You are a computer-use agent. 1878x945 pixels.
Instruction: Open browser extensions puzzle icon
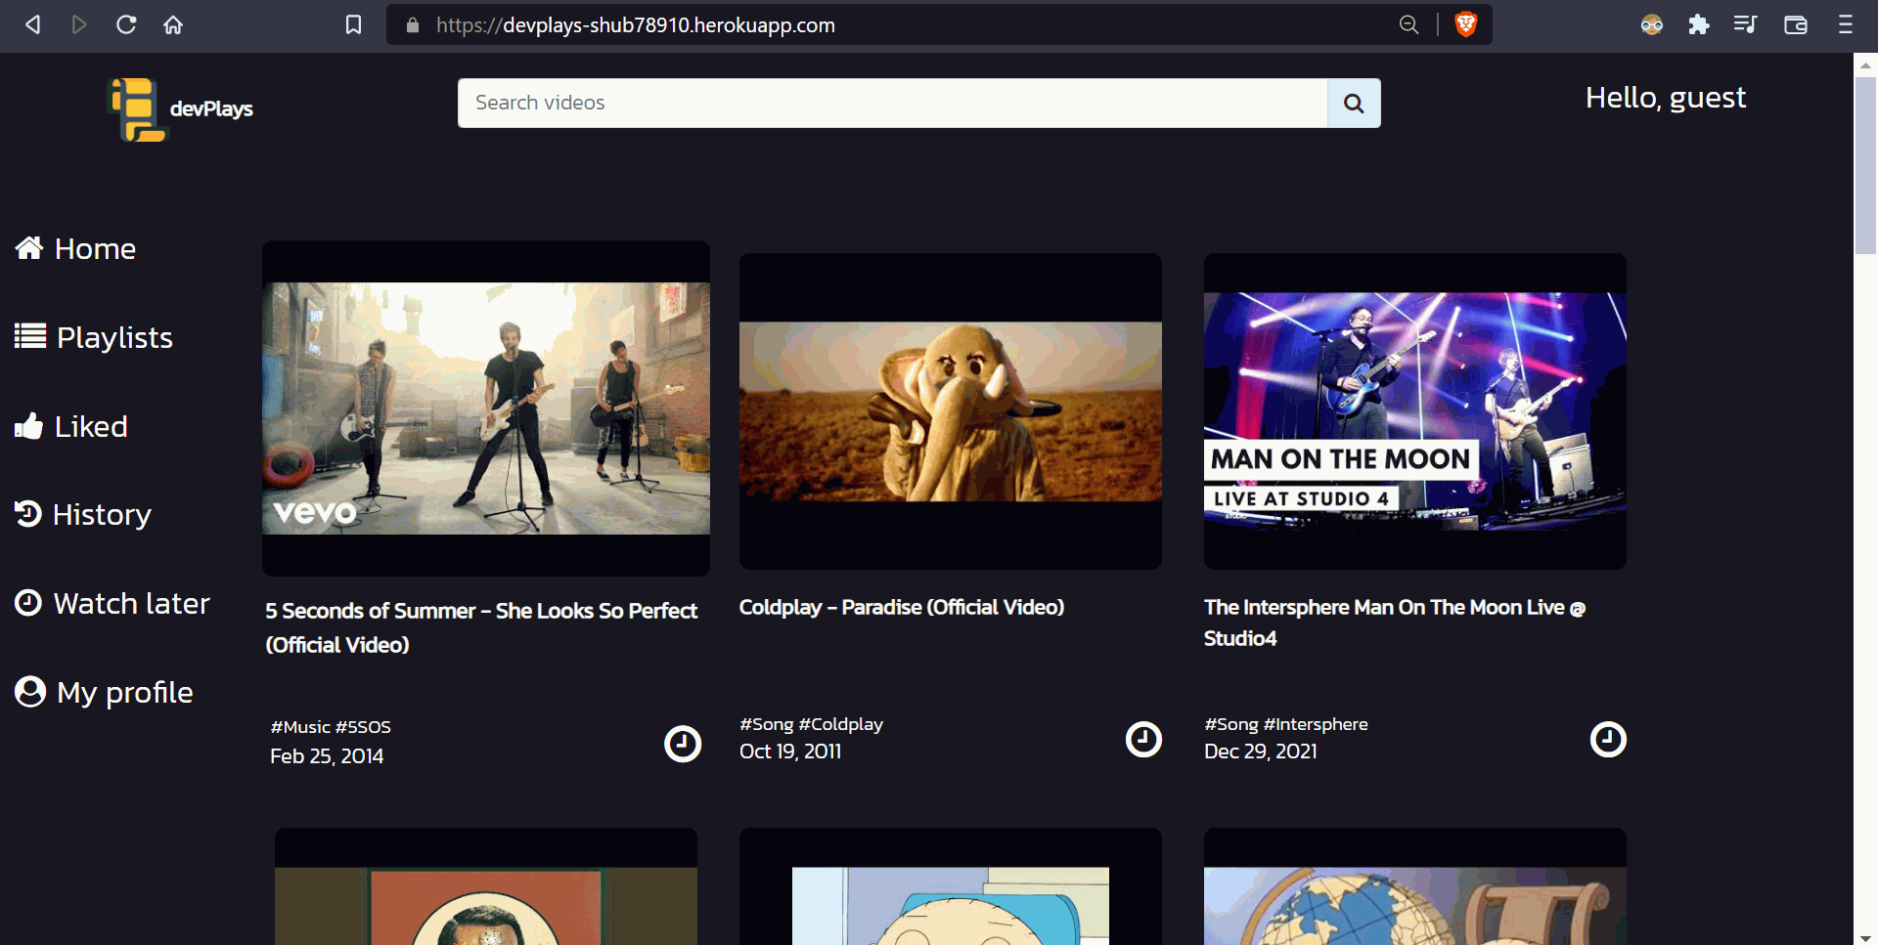click(1699, 24)
